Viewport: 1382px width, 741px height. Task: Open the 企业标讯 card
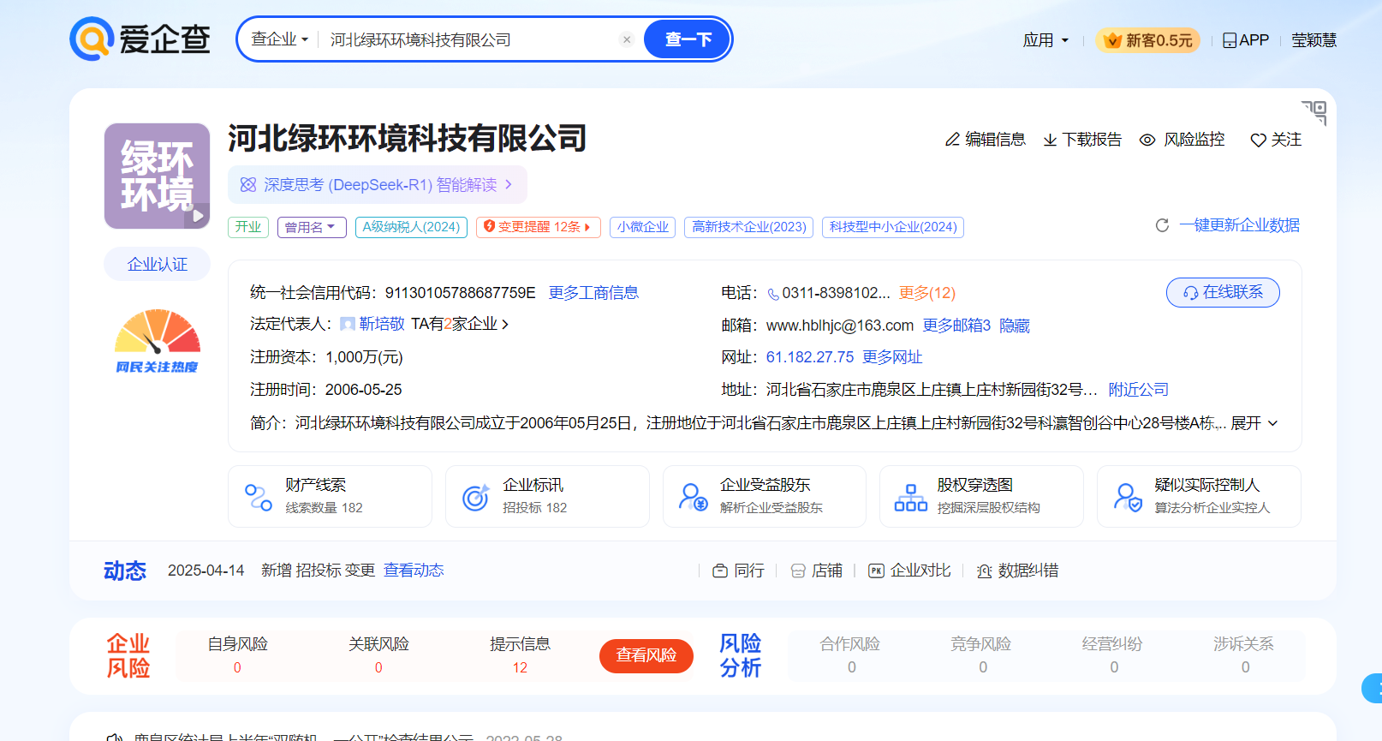[x=547, y=496]
